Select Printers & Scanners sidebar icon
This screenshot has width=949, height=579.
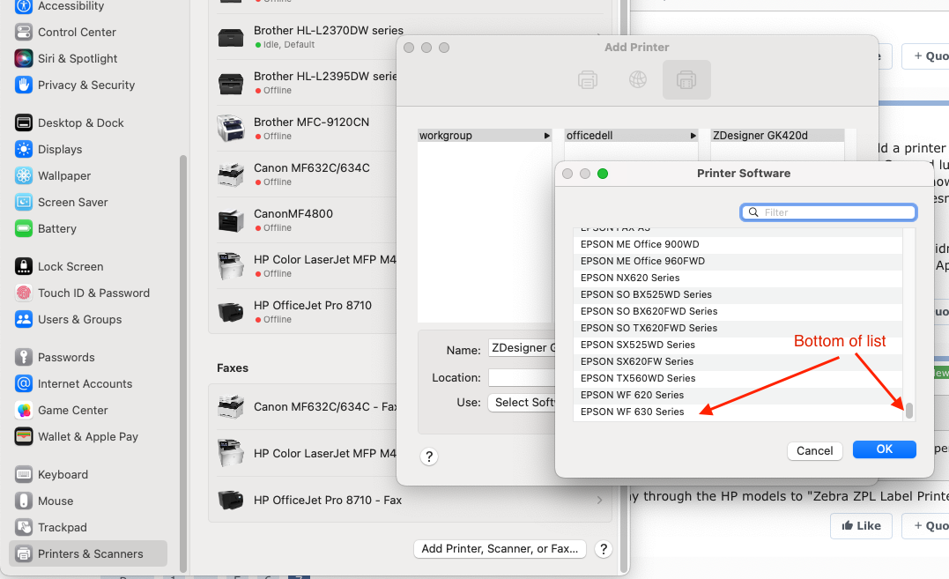24,553
